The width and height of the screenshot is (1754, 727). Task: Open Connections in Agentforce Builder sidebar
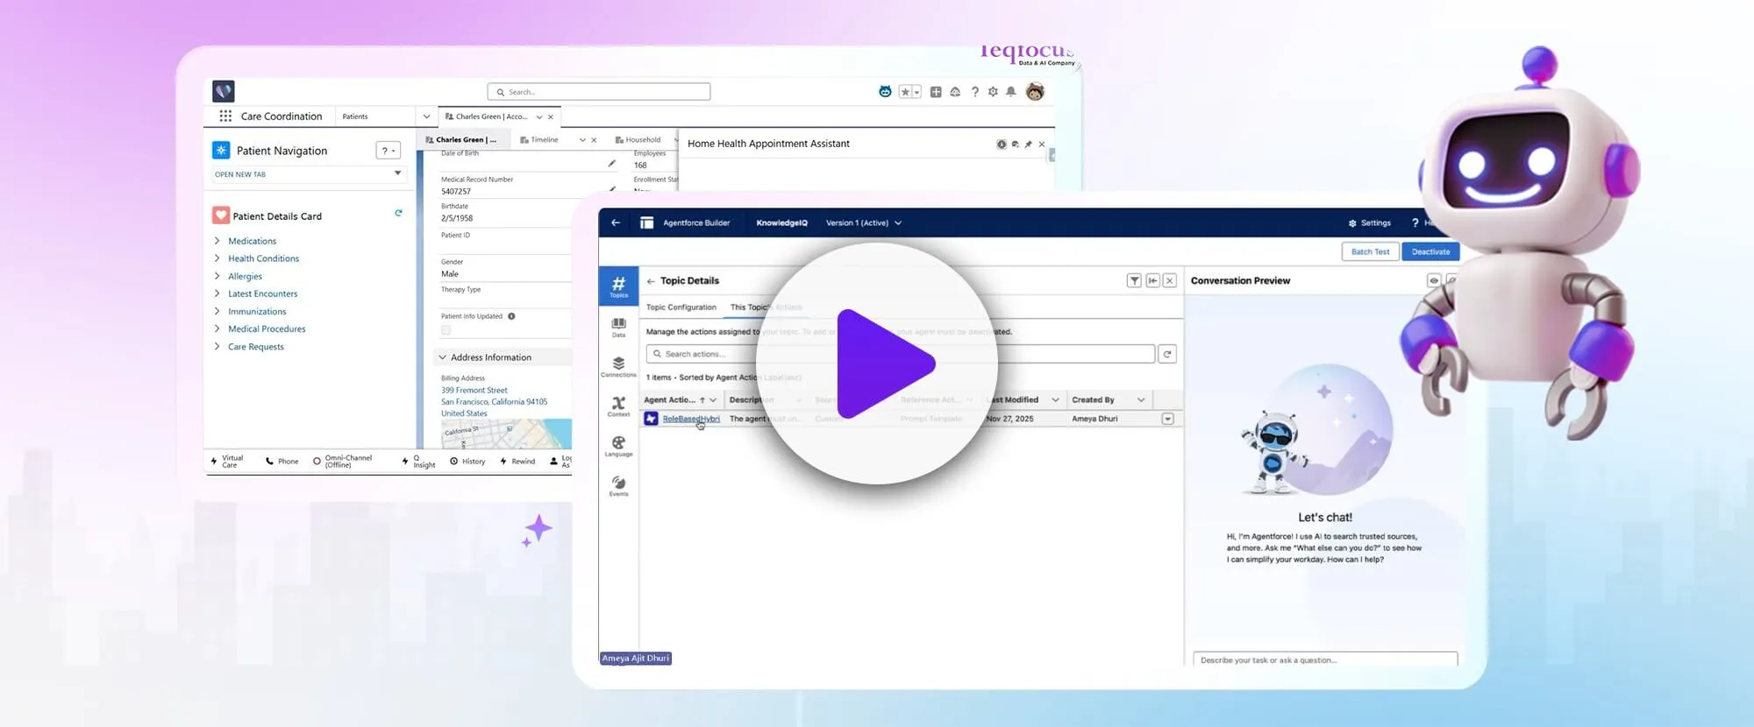point(618,367)
